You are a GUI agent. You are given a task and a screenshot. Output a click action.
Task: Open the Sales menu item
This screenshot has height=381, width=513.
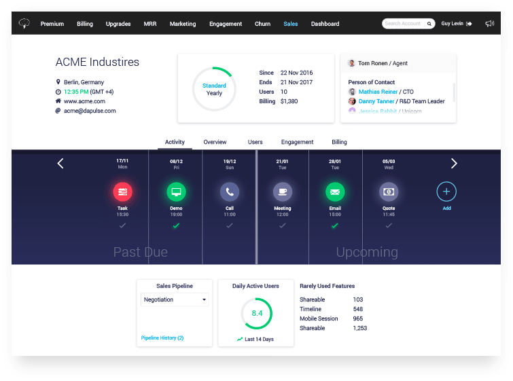tap(291, 24)
